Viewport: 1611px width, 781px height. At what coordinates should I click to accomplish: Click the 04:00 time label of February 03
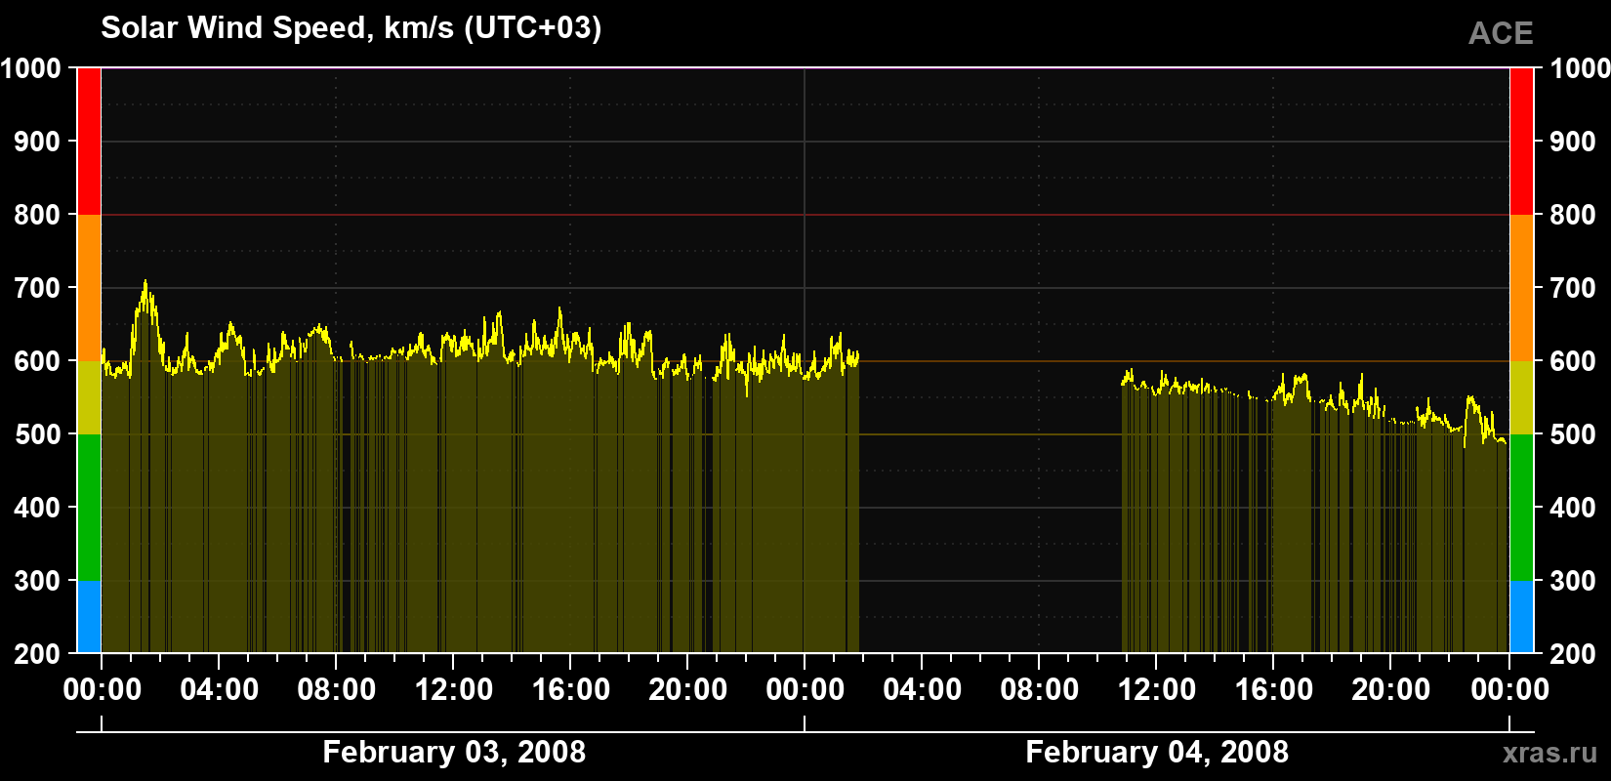(x=220, y=690)
